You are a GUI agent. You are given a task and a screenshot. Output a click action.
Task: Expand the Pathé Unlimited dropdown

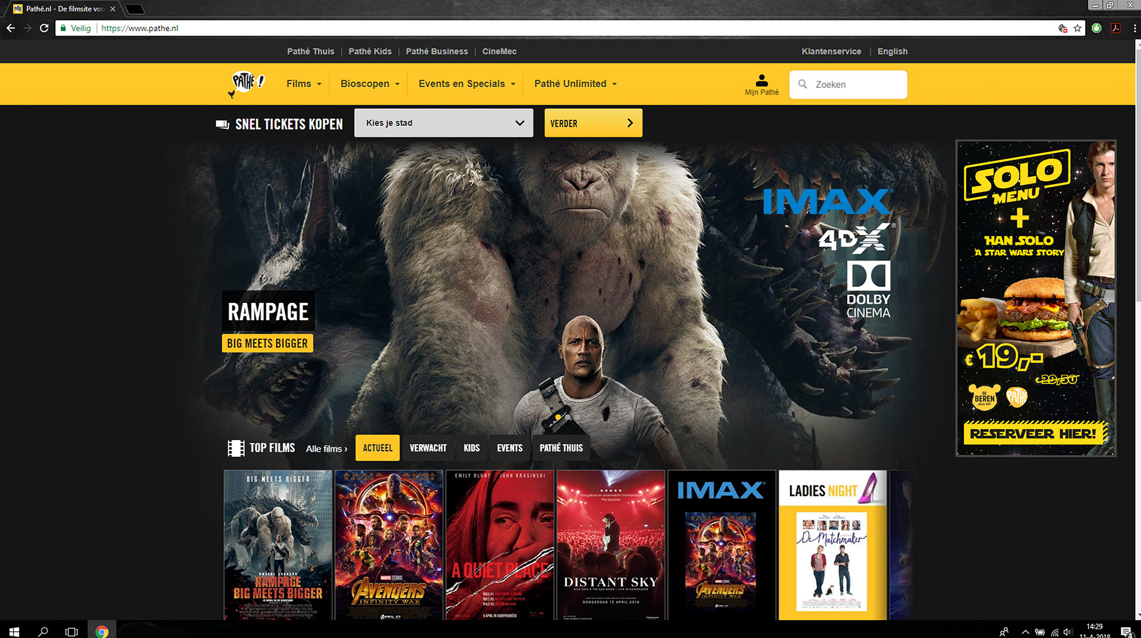(575, 84)
